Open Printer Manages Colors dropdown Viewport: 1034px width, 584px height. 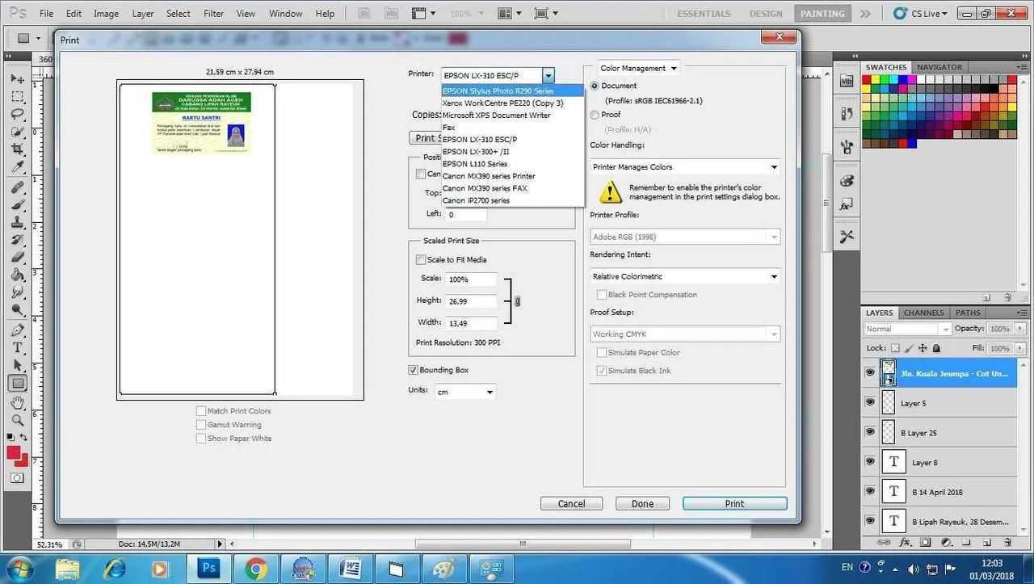(x=685, y=167)
